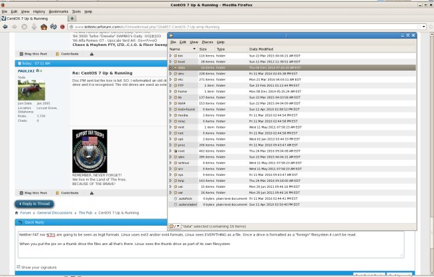The width and height of the screenshot is (434, 277).
Task: Open downloads with the down arrow icon
Action: pyautogui.click(x=34, y=27)
